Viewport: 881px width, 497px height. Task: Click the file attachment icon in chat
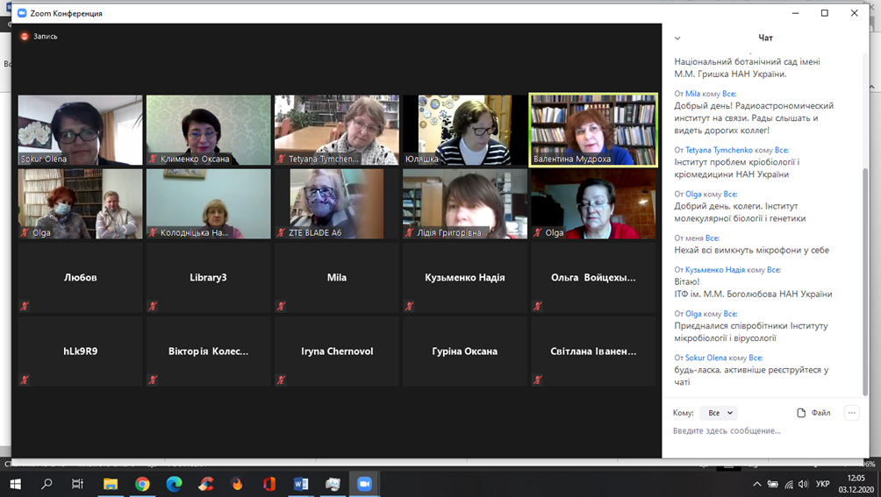click(x=801, y=413)
